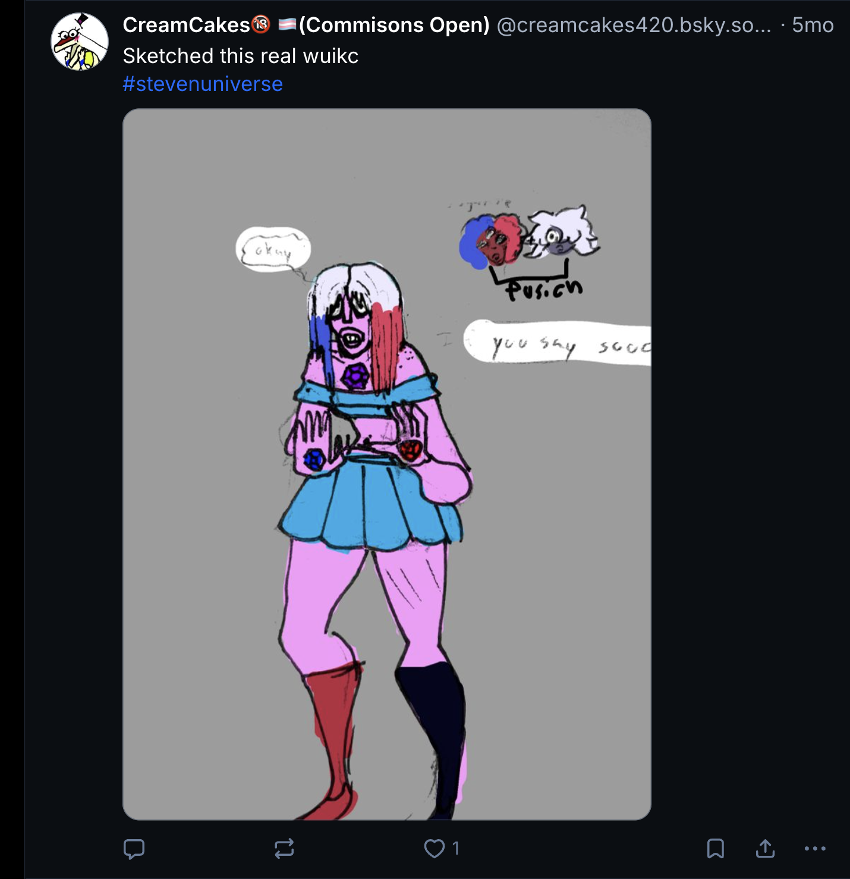The width and height of the screenshot is (850, 879).
Task: Follow the #stevenuniverse hashtag
Action: tap(203, 84)
